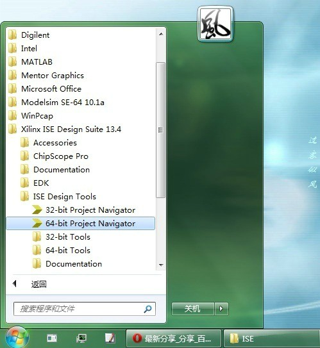
Task: Expand the MATLAB folder
Action: pos(81,62)
